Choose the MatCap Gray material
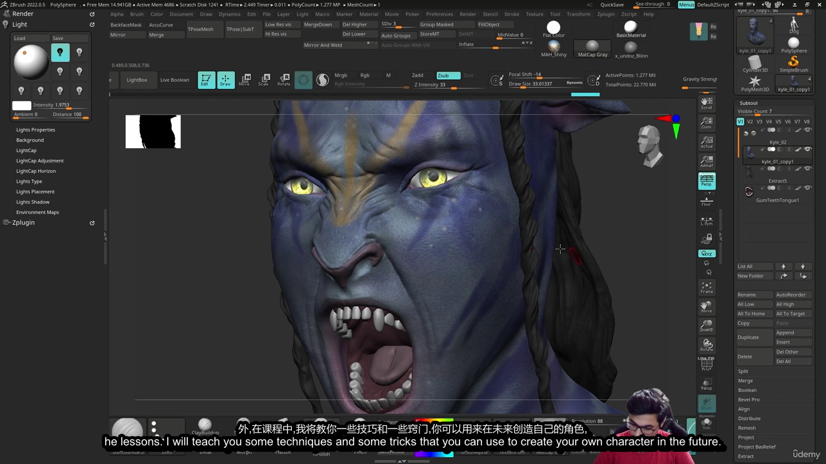This screenshot has width=826, height=464. (592, 48)
